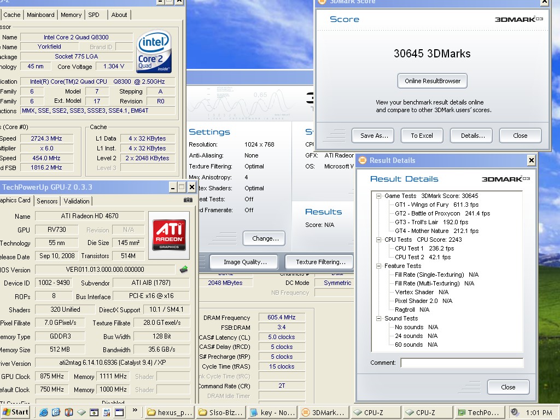Collapse the Game Tests tree node
Image resolution: width=560 pixels, height=420 pixels.
point(378,196)
